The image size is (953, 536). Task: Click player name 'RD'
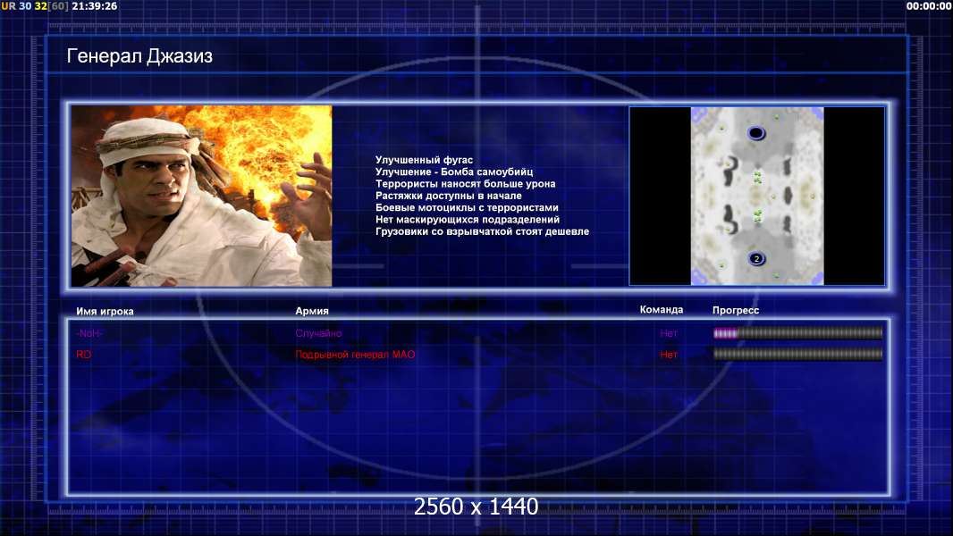pos(84,355)
